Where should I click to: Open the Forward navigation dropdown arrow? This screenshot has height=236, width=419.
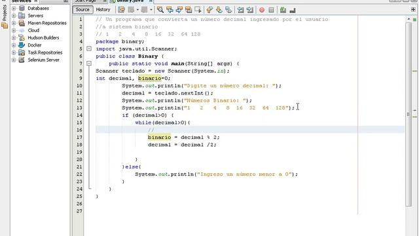pos(151,10)
